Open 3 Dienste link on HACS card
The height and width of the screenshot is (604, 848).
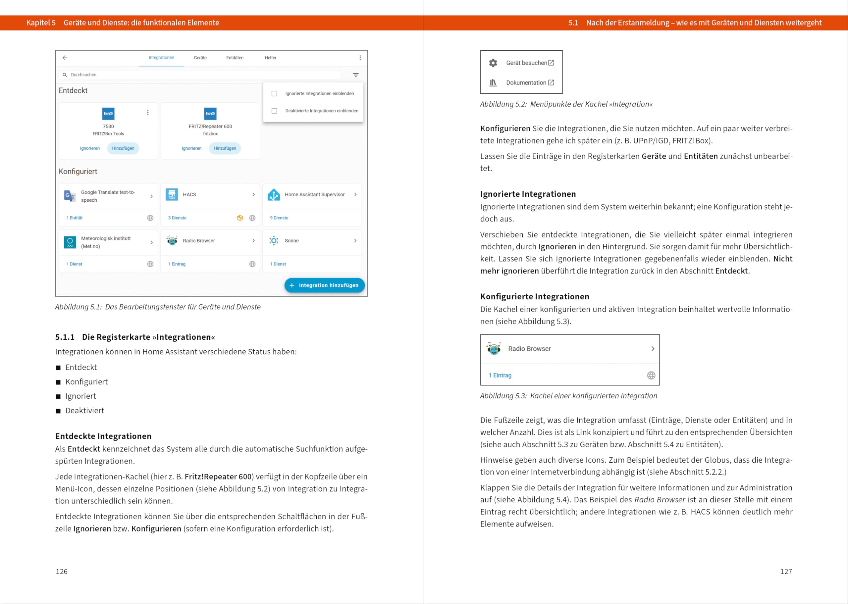point(177,218)
